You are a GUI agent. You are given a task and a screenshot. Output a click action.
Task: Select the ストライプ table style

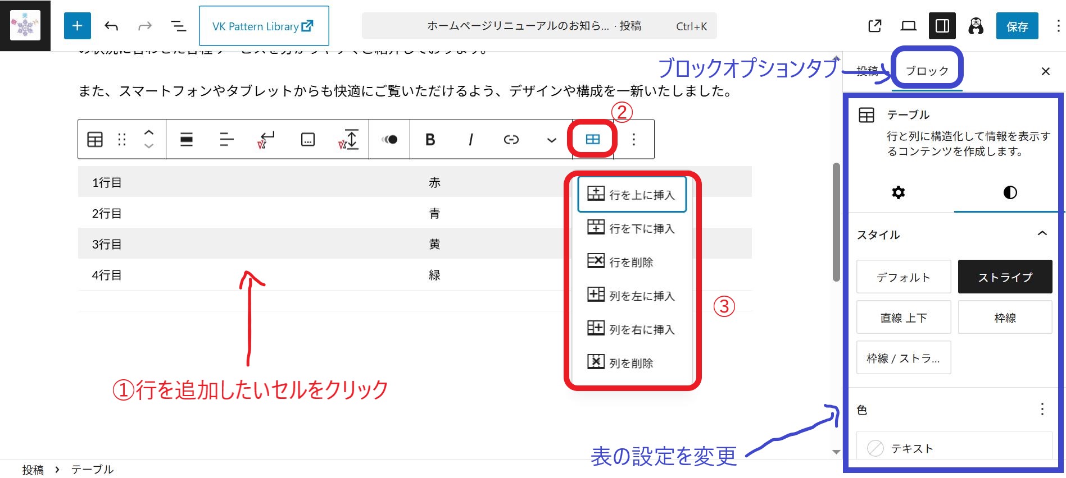point(1005,277)
